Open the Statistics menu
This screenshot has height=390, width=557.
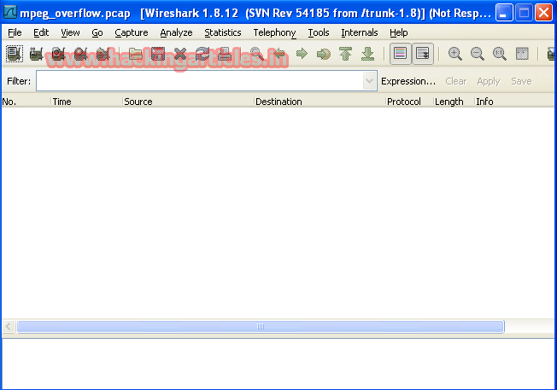(223, 32)
